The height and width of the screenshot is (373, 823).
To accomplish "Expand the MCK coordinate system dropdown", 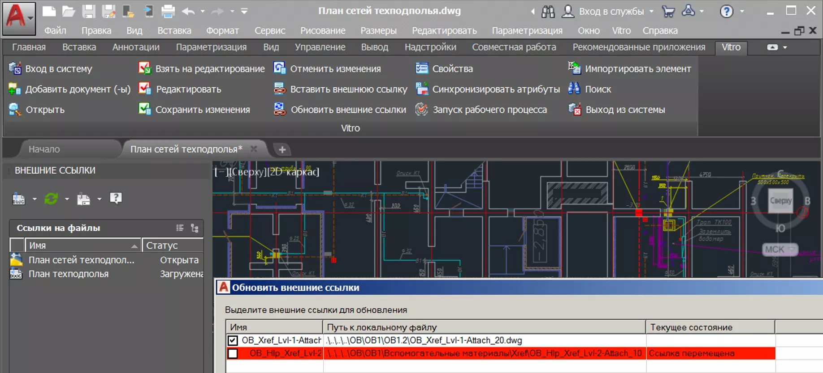I will tap(791, 249).
